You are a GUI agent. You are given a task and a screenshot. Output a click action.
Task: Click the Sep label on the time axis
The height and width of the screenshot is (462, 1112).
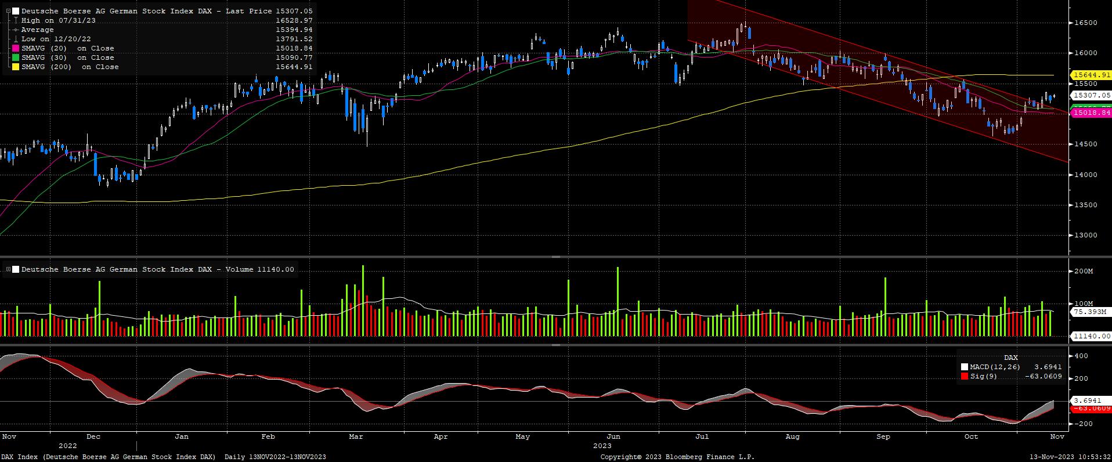[883, 436]
